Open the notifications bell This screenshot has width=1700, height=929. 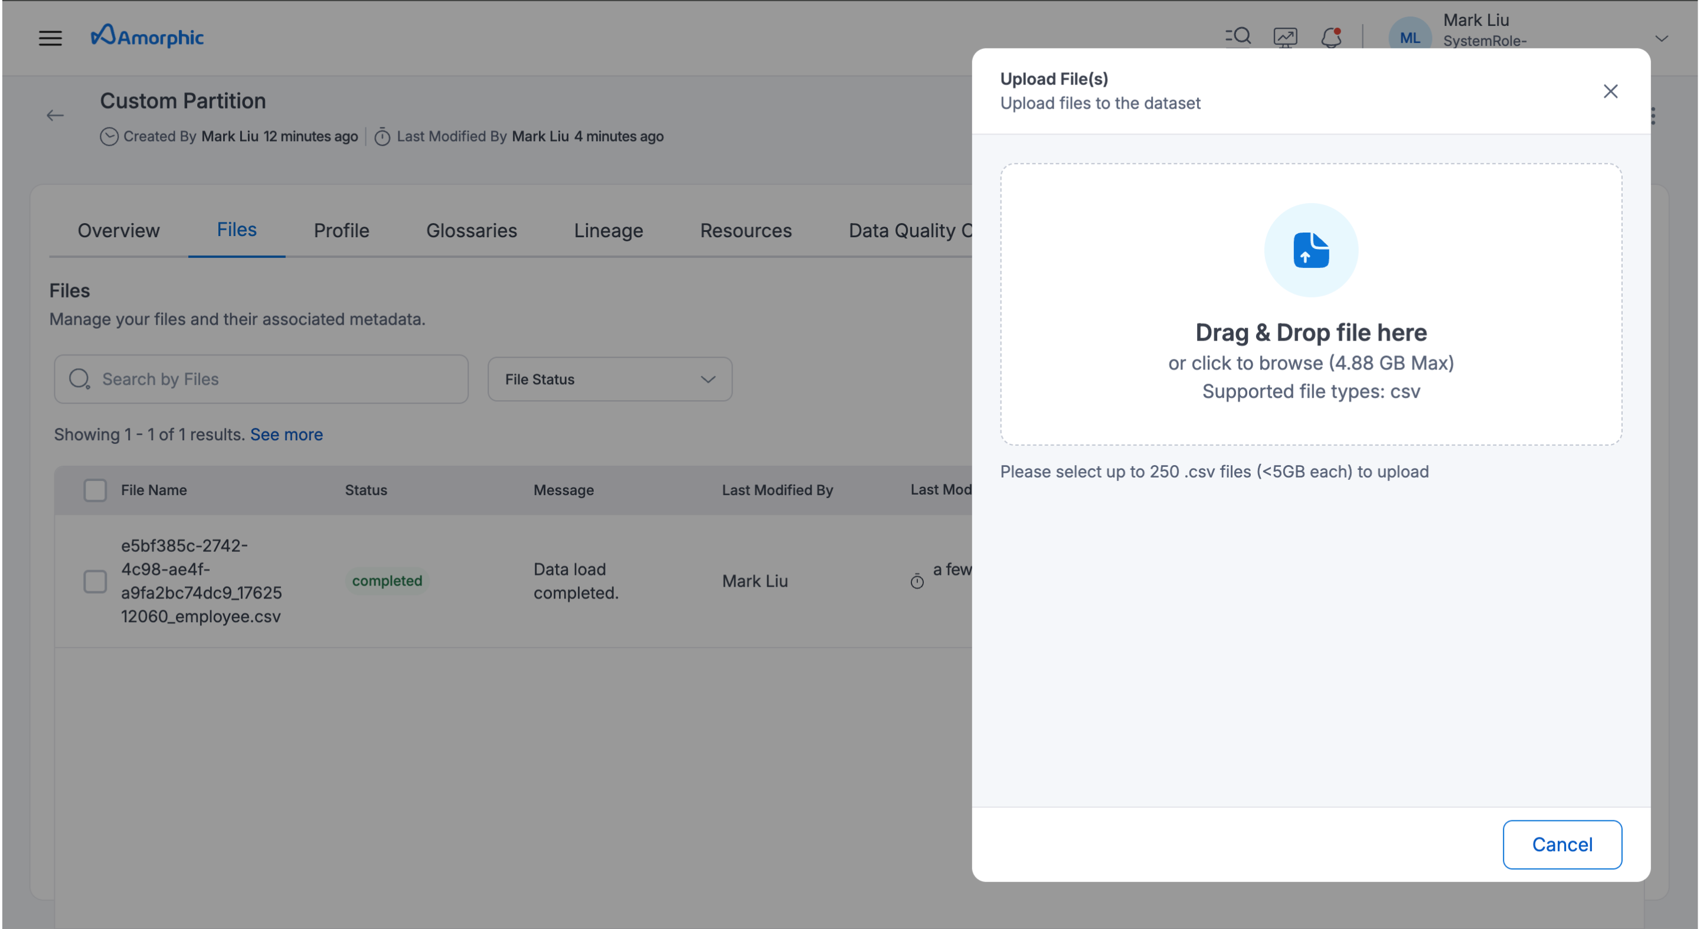pyautogui.click(x=1331, y=37)
